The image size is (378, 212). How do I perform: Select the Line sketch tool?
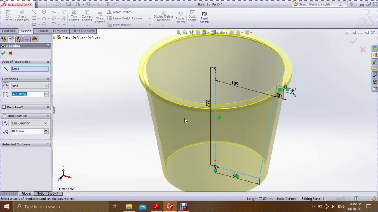point(34,12)
